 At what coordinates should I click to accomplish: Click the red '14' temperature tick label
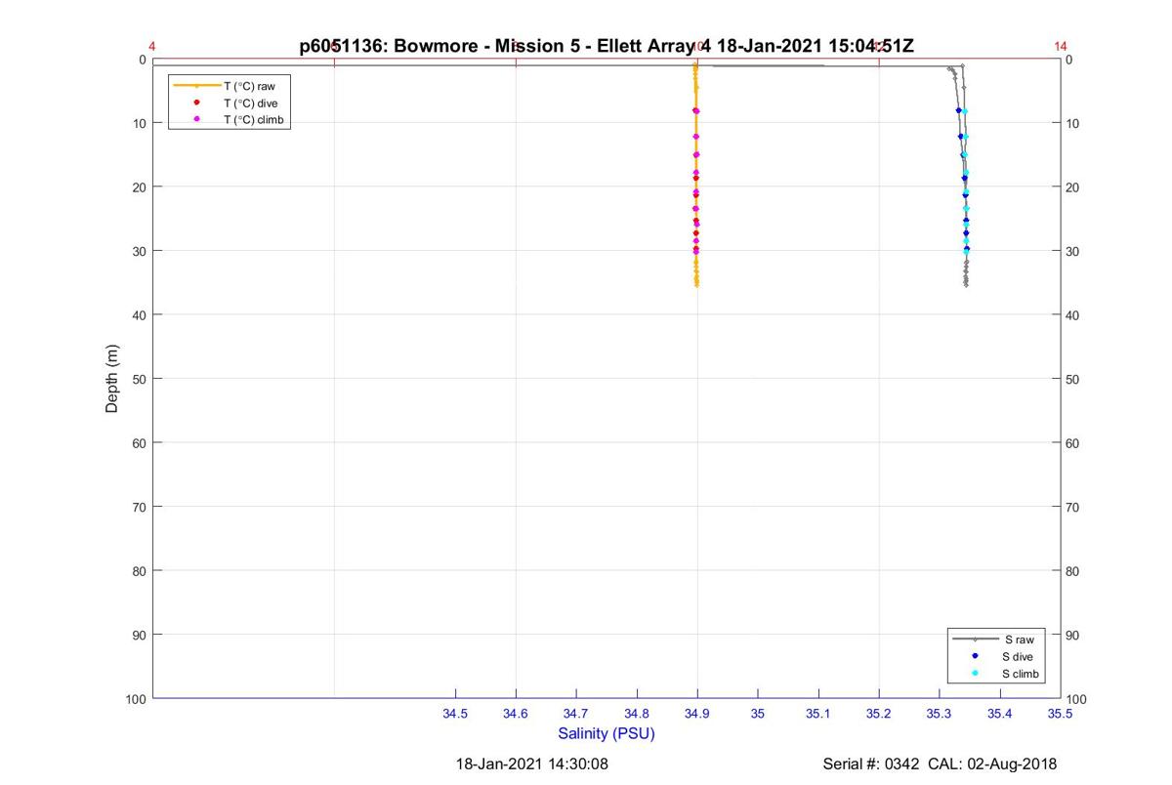(1061, 46)
